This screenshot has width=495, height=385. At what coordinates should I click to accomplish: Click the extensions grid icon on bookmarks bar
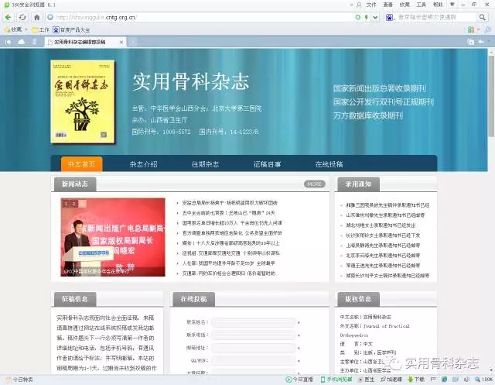coord(471,29)
